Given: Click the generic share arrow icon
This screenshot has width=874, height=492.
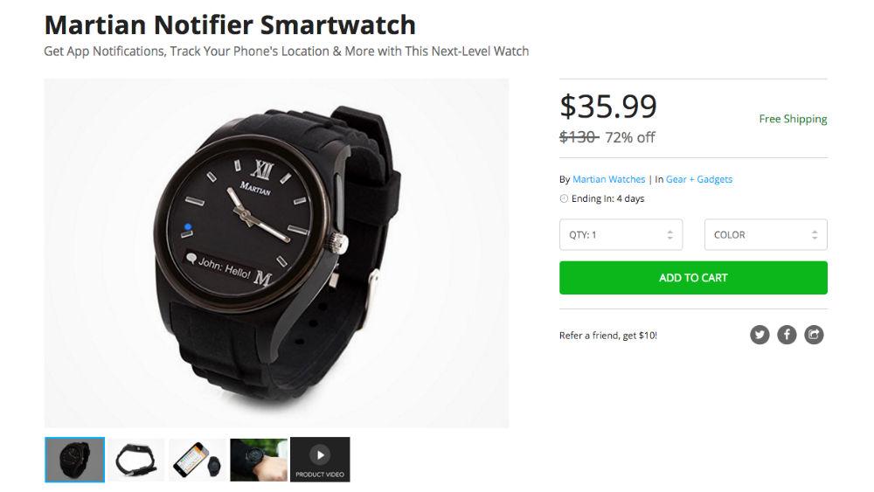Looking at the screenshot, I should [814, 335].
